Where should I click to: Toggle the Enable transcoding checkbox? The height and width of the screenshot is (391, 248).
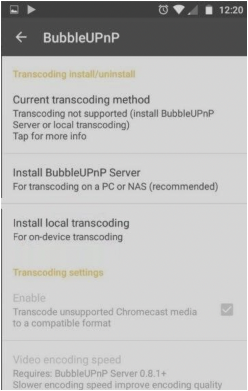227,310
